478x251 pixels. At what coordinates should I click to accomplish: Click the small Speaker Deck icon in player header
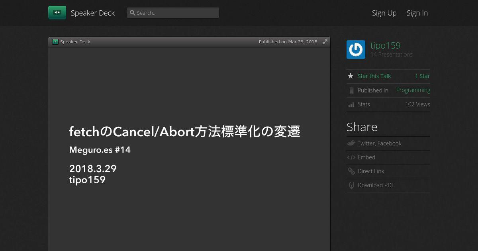coord(55,42)
